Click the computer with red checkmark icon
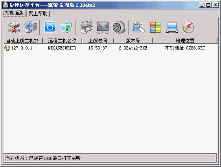 click(x=30, y=27)
